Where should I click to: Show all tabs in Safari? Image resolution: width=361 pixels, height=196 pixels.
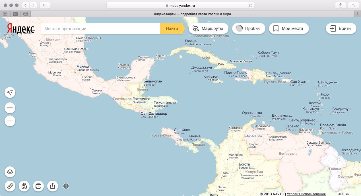(x=353, y=5)
